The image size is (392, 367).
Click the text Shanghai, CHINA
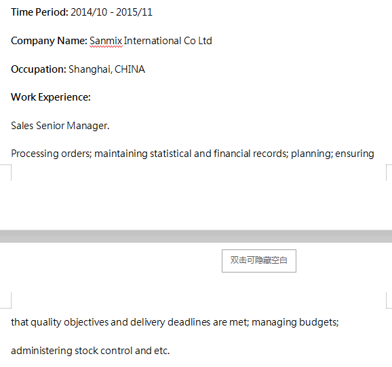pos(106,69)
